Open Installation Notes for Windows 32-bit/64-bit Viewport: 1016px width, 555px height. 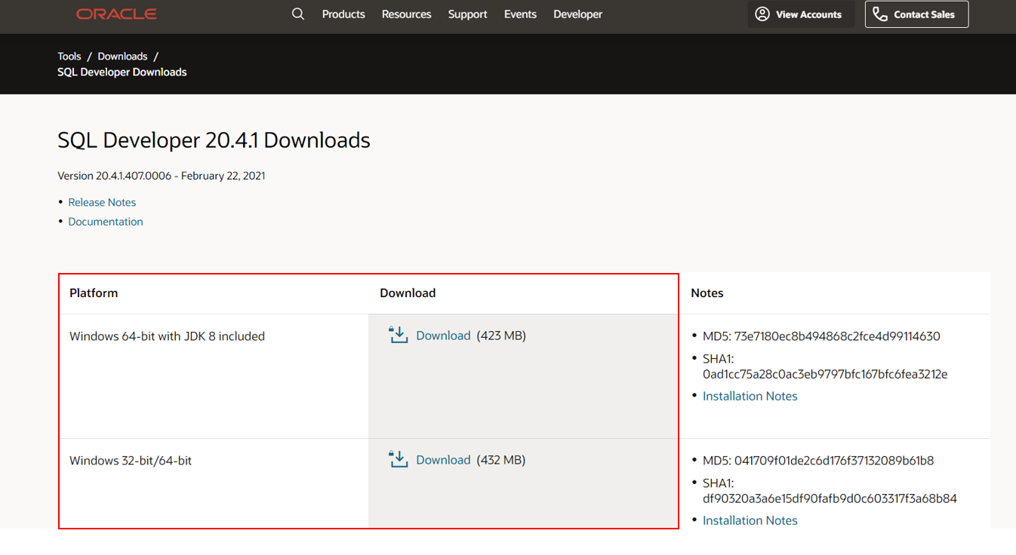coord(750,520)
